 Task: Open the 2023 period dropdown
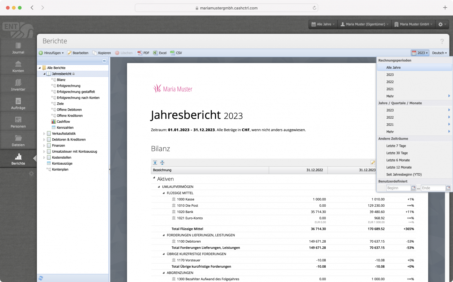click(420, 53)
